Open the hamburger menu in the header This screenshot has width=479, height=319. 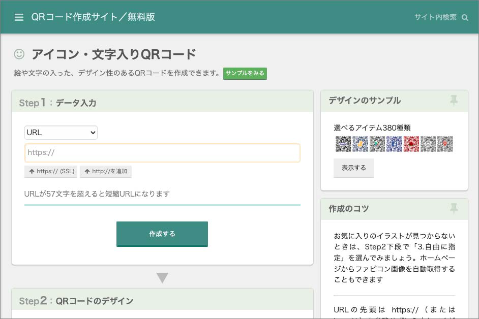click(x=19, y=16)
